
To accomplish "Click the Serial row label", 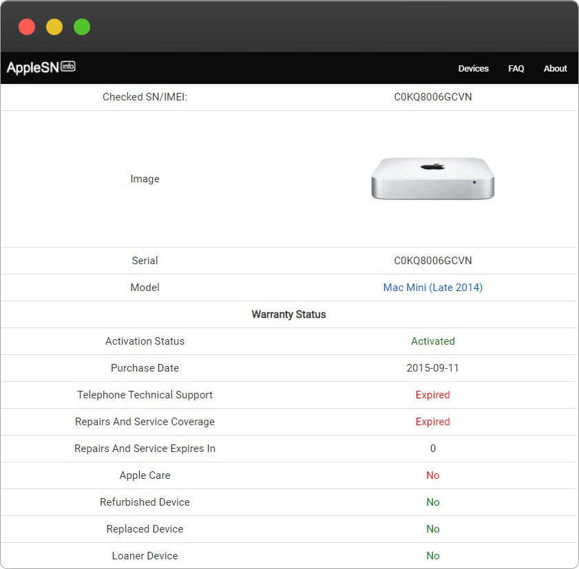I will 145,261.
